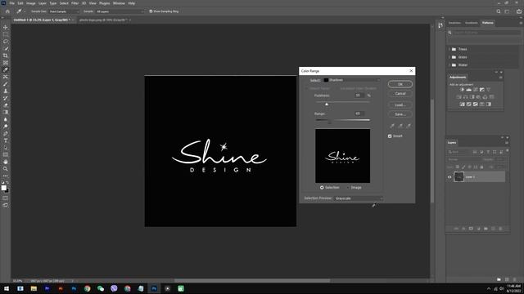Add an Exposure adjustment
The width and height of the screenshot is (524, 294).
(482, 90)
